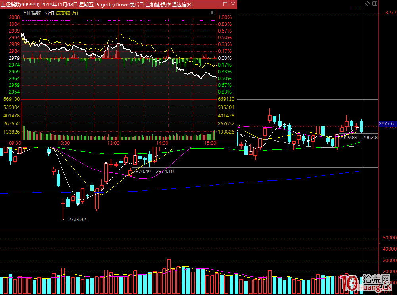This screenshot has width=397, height=295.
Task: Select the 分时 label in popup header
Action: point(49,13)
